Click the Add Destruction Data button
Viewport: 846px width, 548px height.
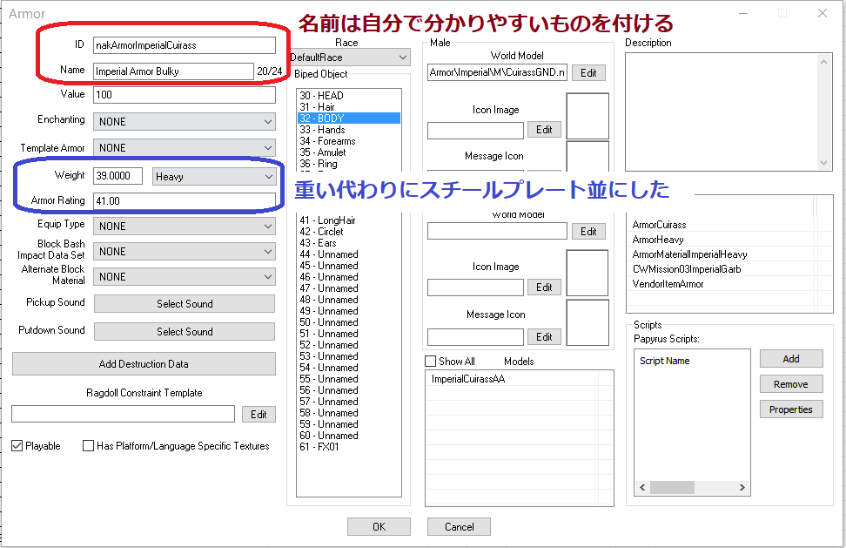[x=144, y=364]
